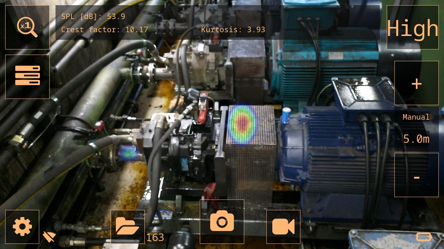Viewport: 444px width, 249px height.
Task: Tap the Kurtosis 3.93 readout
Action: [233, 29]
